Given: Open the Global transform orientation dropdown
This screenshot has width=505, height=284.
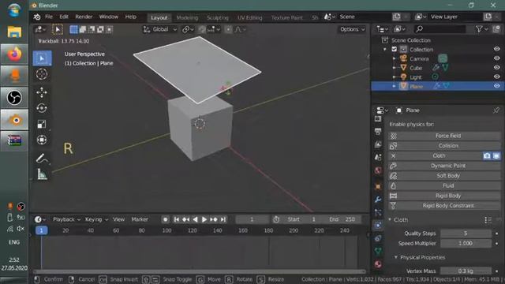Looking at the screenshot, I should pos(160,30).
